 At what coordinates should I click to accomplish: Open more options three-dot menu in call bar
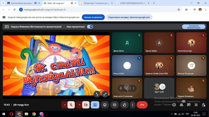click(133, 105)
